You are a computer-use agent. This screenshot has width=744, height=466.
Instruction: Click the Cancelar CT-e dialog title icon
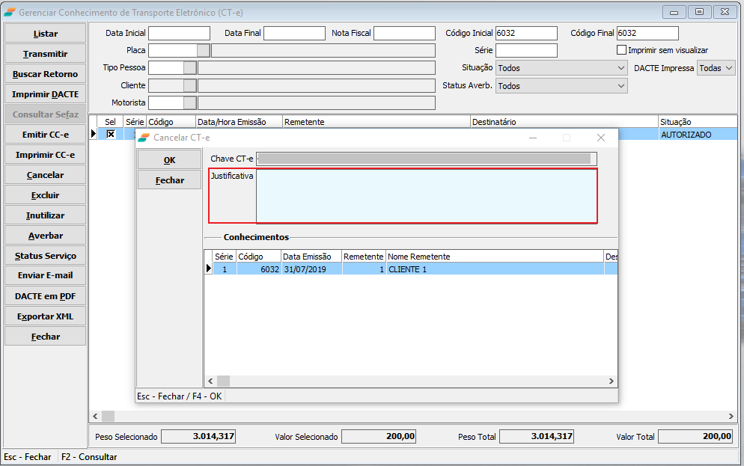(144, 138)
